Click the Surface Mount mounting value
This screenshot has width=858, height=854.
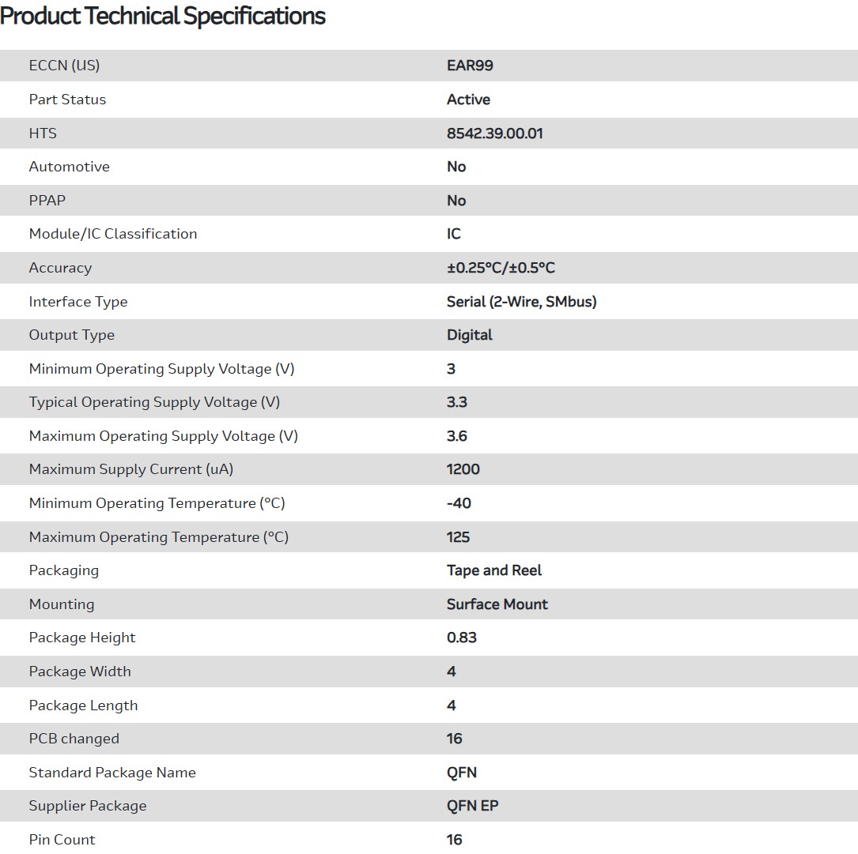click(497, 604)
